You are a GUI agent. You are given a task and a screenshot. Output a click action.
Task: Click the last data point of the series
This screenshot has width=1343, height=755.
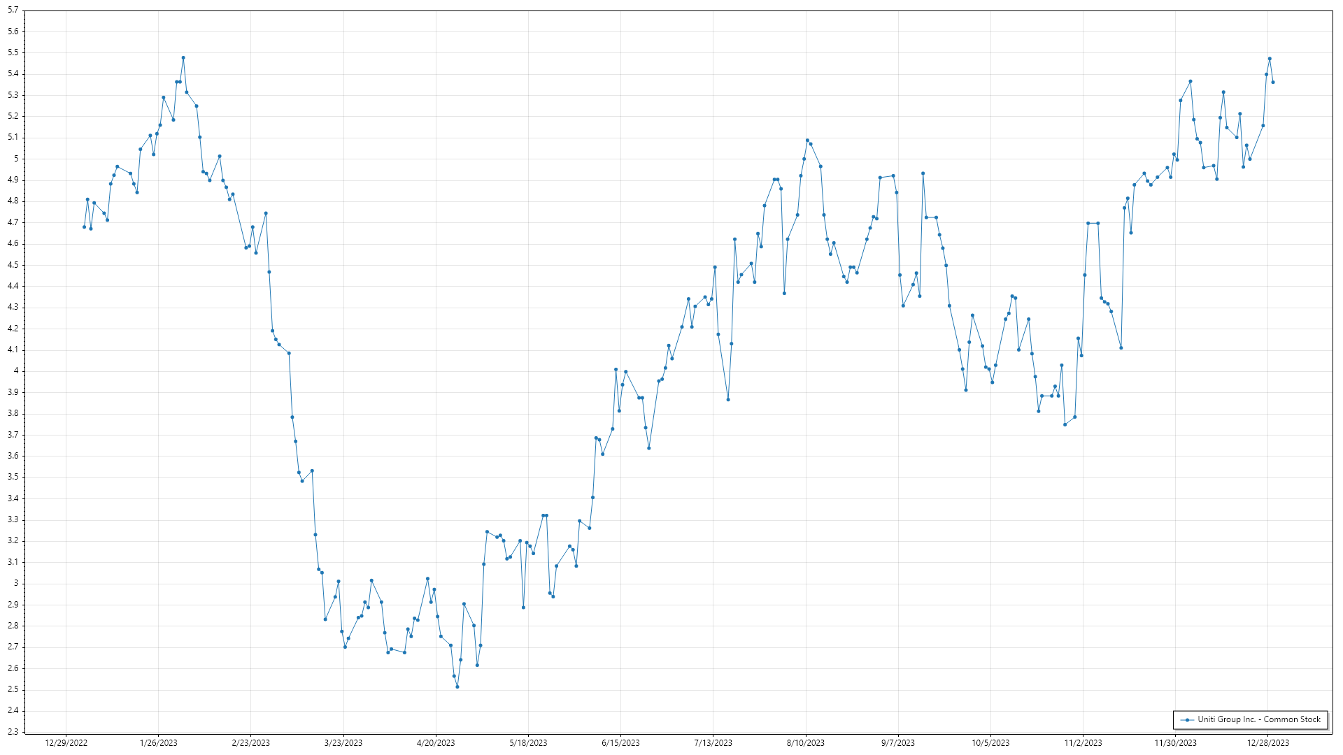point(1273,82)
